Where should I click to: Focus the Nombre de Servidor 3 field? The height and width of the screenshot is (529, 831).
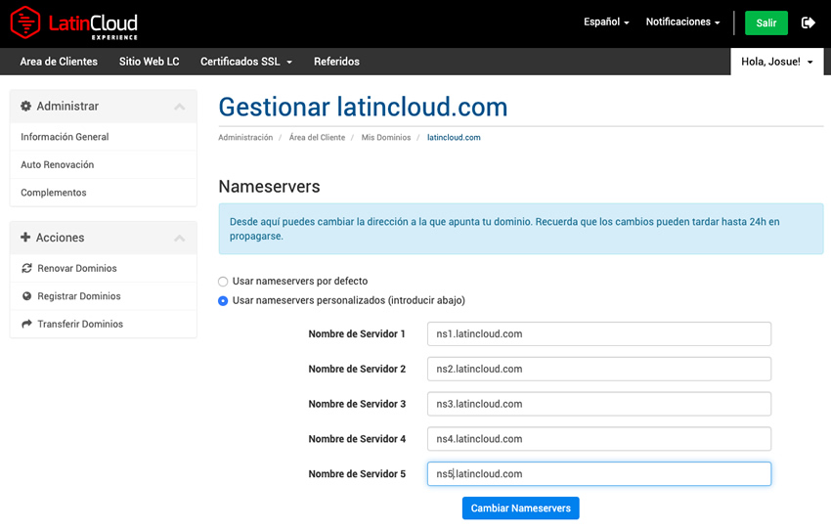tap(599, 404)
